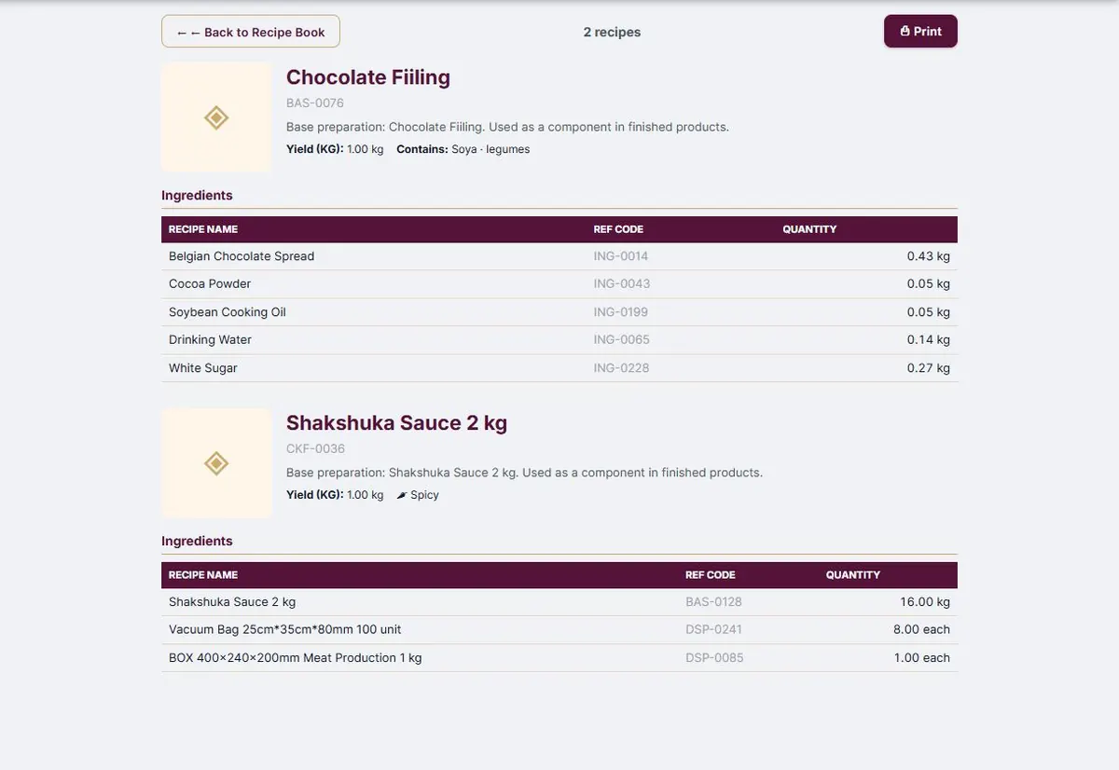This screenshot has width=1119, height=770.
Task: Print the recipes
Action: 920,31
